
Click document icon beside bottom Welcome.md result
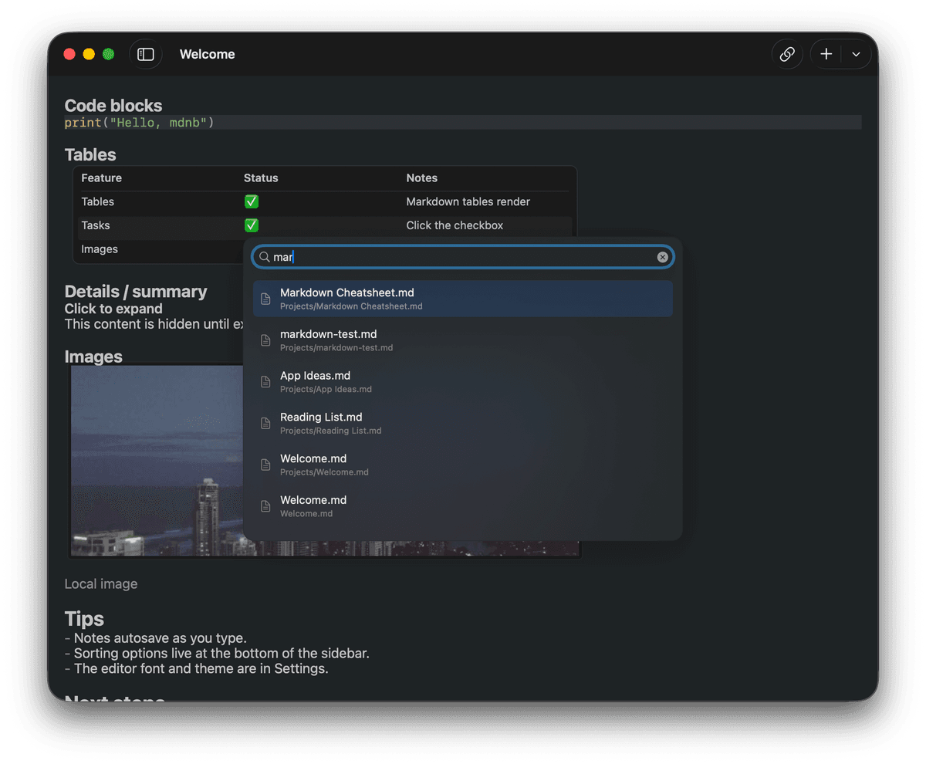tap(267, 506)
